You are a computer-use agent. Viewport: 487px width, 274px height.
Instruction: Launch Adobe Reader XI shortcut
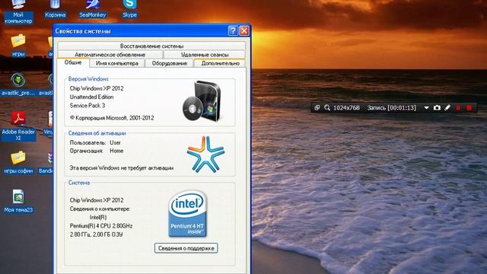[18, 126]
